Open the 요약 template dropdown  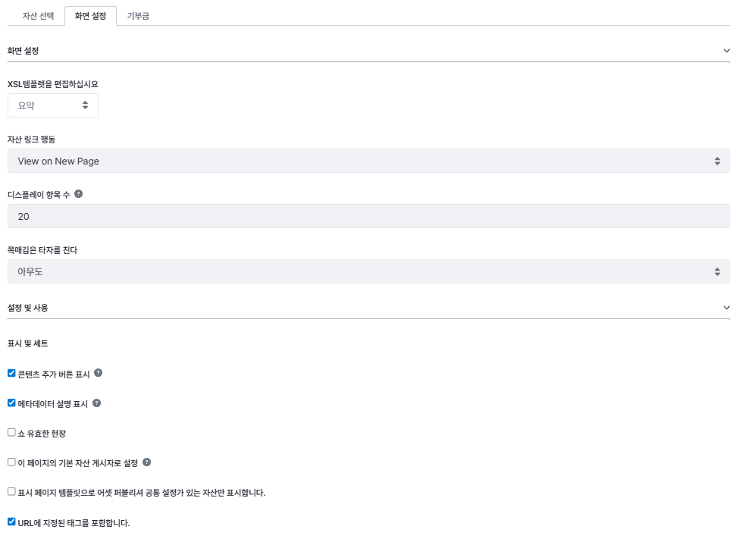click(53, 105)
